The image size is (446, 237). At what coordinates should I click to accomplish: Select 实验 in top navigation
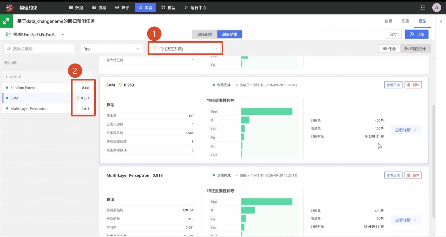coord(145,8)
